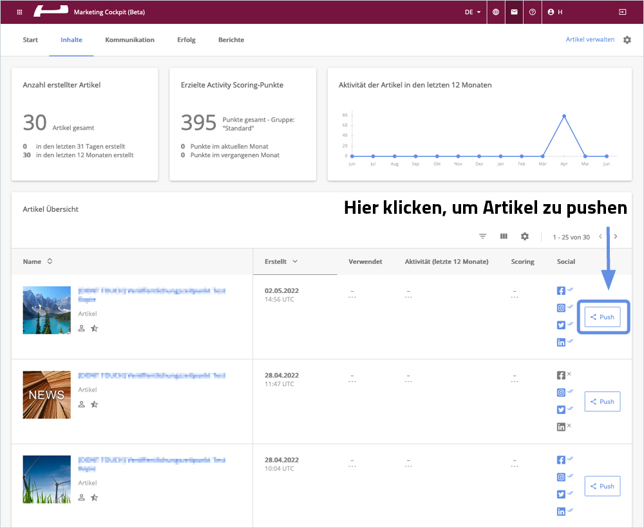Open settings gear next to Artikel verwalten

click(x=627, y=40)
